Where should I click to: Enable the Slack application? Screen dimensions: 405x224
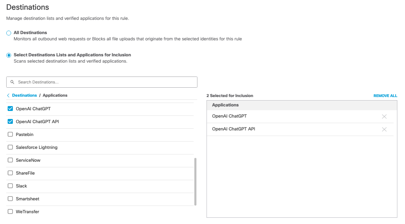10,185
